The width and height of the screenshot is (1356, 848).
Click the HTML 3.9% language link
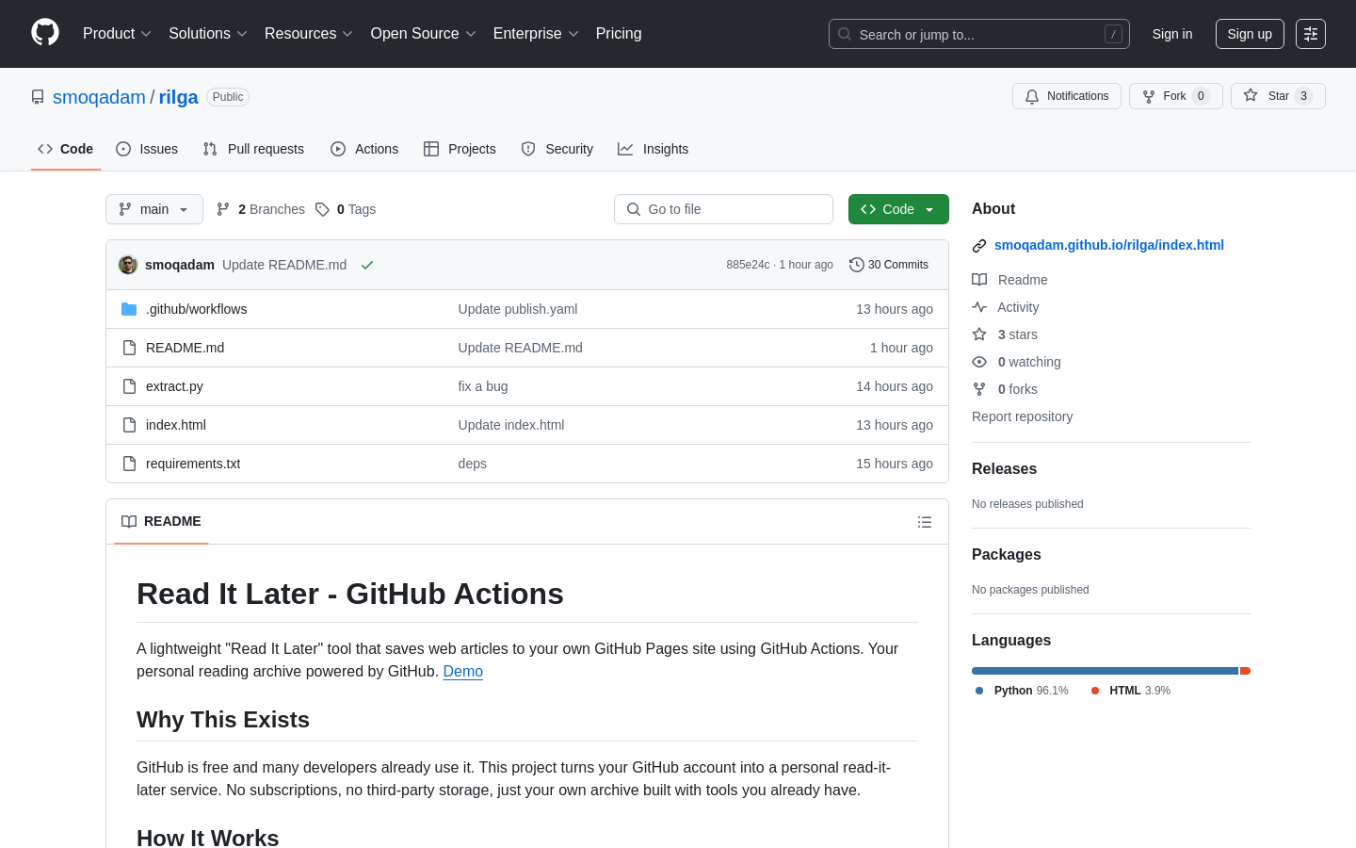(x=1131, y=691)
